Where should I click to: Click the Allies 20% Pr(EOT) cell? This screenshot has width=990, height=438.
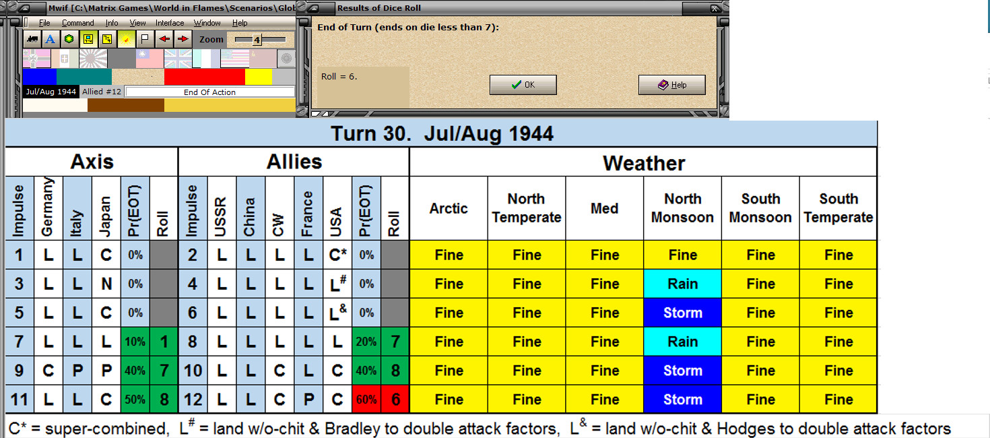tap(366, 342)
